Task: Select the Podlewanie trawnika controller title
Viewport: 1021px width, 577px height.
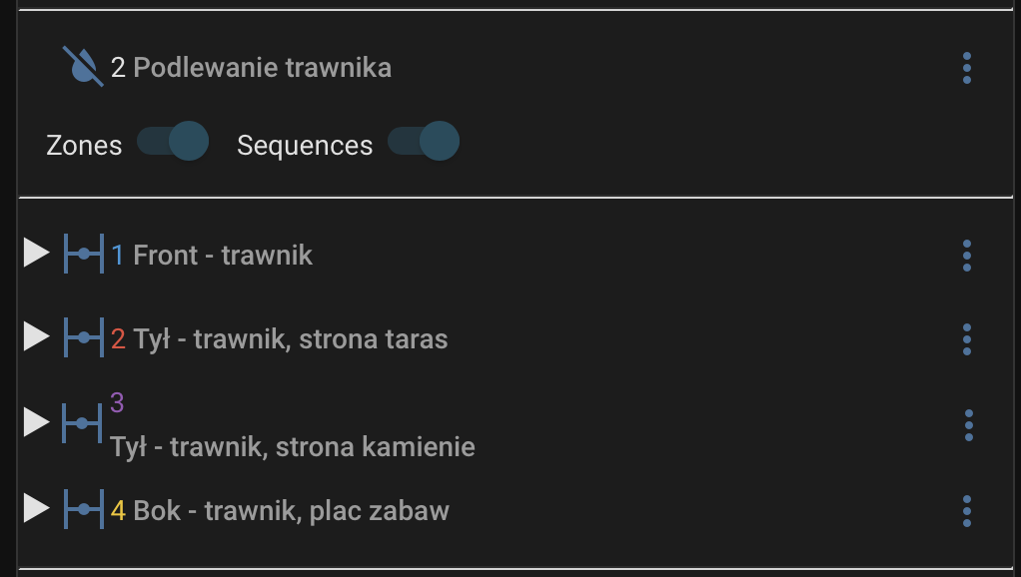Action: pos(262,68)
